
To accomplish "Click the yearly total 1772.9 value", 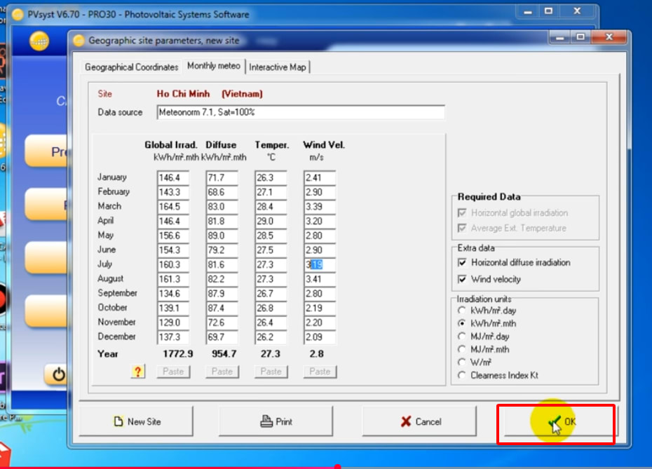I will click(177, 354).
